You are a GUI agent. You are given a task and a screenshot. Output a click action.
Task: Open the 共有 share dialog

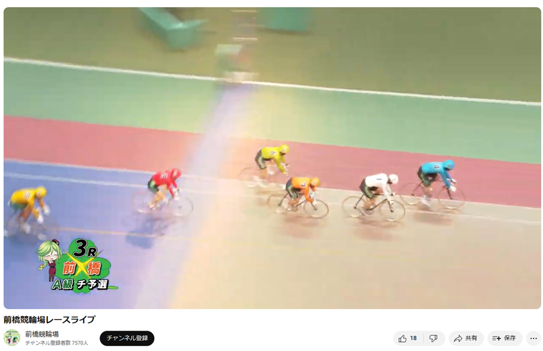(x=466, y=338)
